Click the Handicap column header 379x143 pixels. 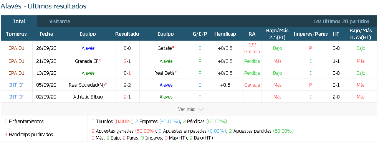[225, 34]
